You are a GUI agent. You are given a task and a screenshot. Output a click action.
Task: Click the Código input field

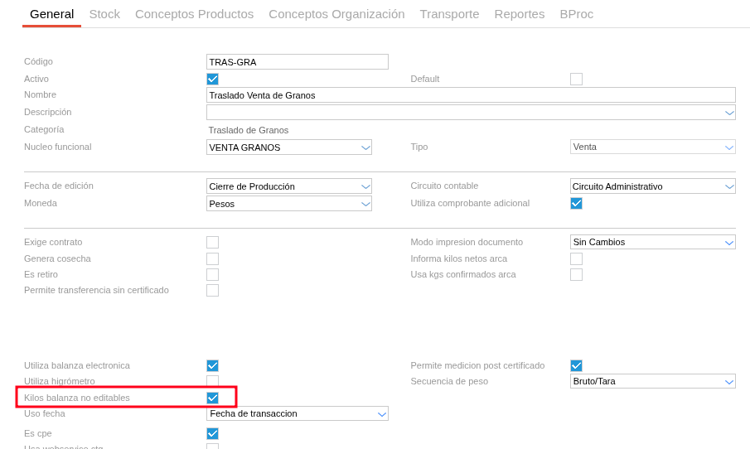297,62
